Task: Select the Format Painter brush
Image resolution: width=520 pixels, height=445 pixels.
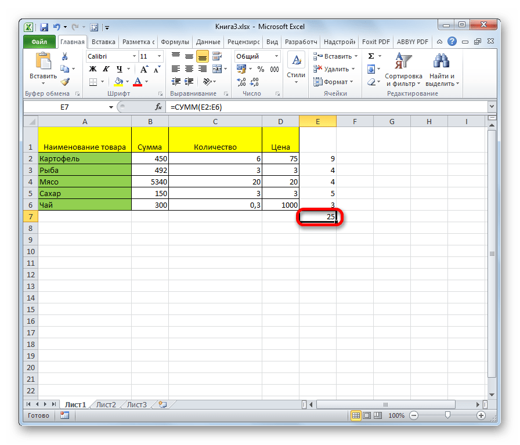Action: click(64, 82)
